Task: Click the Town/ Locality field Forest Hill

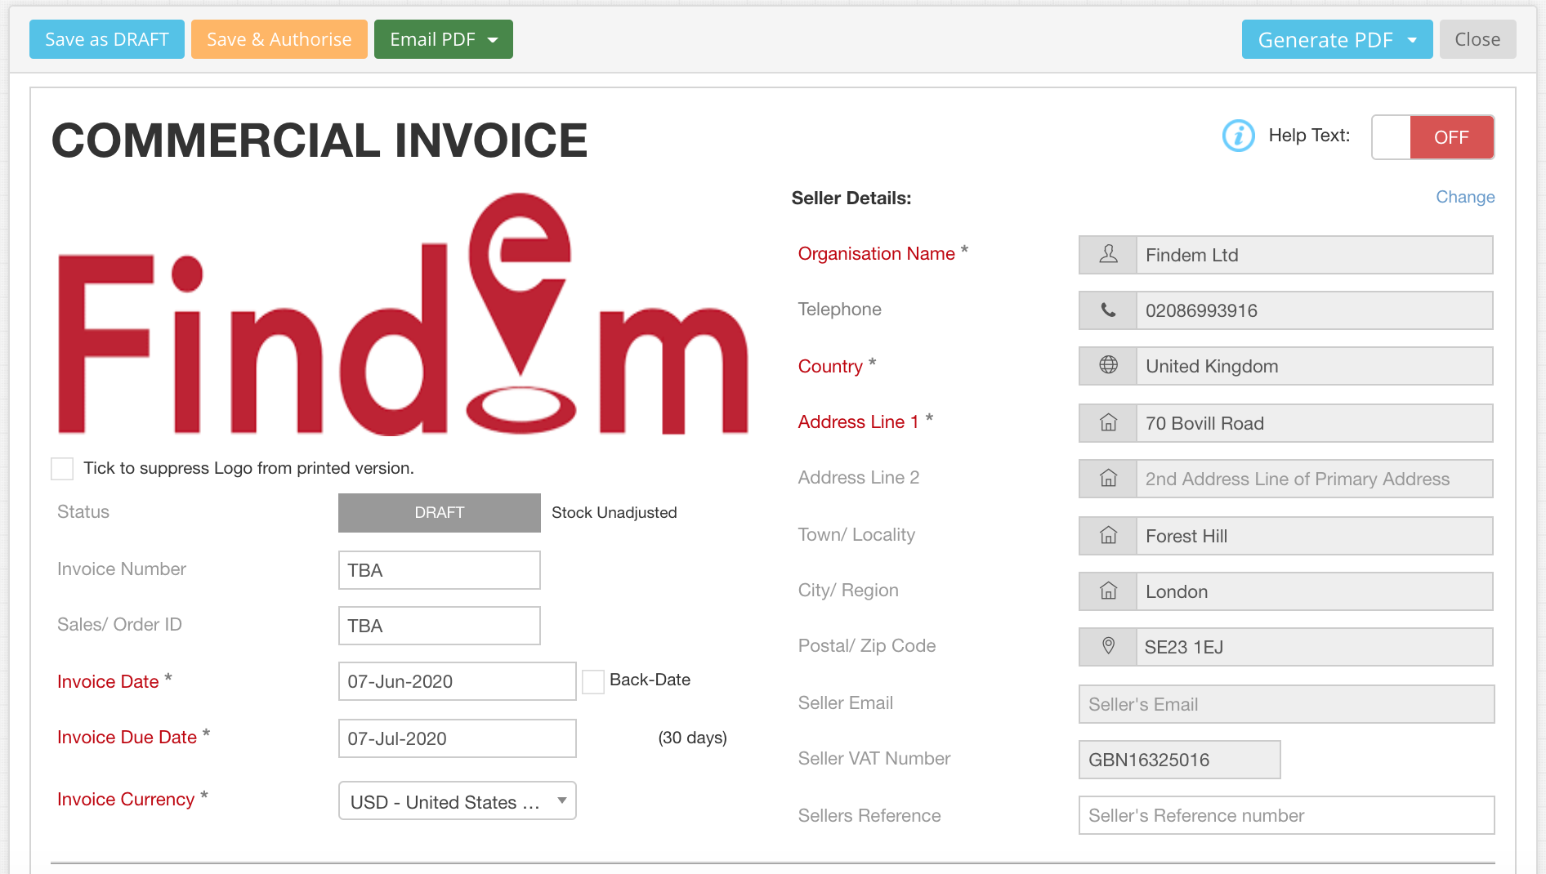Action: click(1315, 536)
